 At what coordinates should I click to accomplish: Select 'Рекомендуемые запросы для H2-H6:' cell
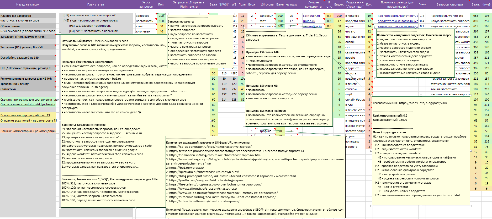(x=28, y=79)
